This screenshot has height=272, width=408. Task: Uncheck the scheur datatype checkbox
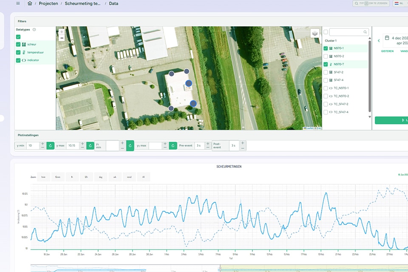click(18, 45)
